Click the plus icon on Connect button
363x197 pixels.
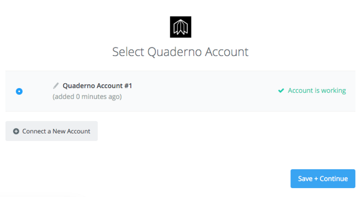16,131
